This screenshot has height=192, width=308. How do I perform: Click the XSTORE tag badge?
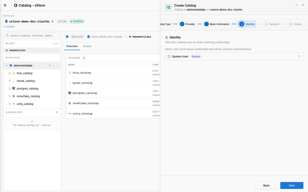coord(62,21)
